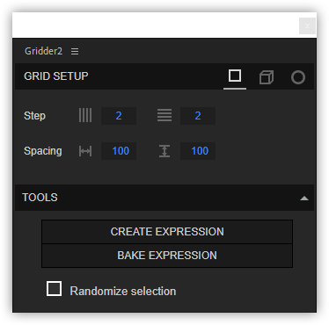The image size is (329, 325).
Task: Click the Spacing label
Action: (x=43, y=151)
